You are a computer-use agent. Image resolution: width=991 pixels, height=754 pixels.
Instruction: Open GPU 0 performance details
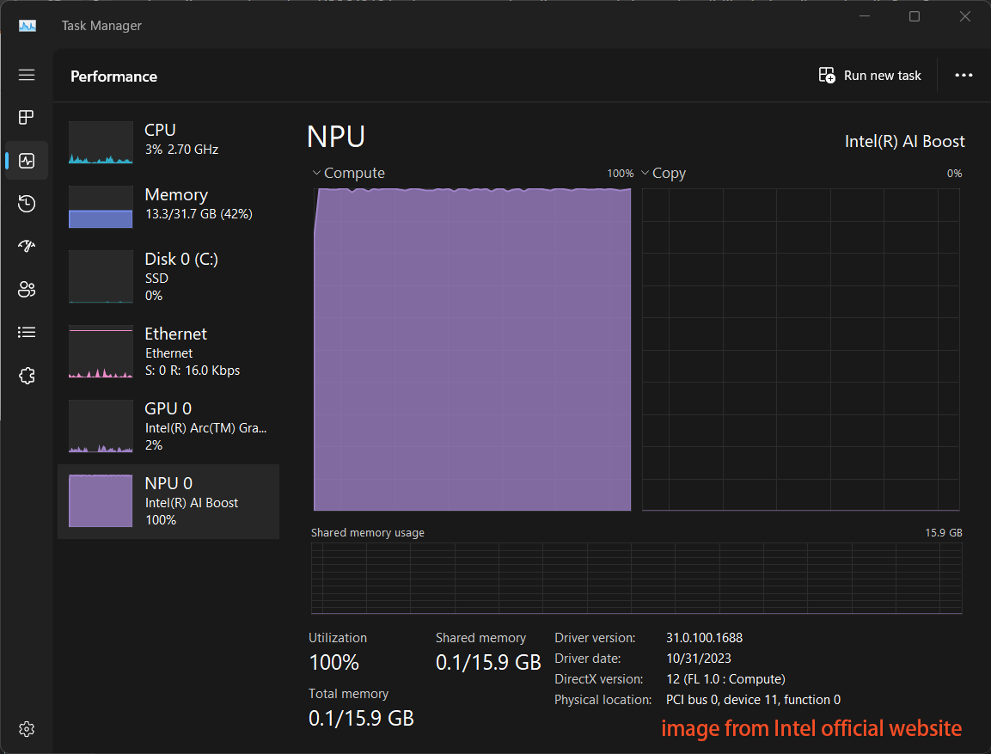pos(168,426)
